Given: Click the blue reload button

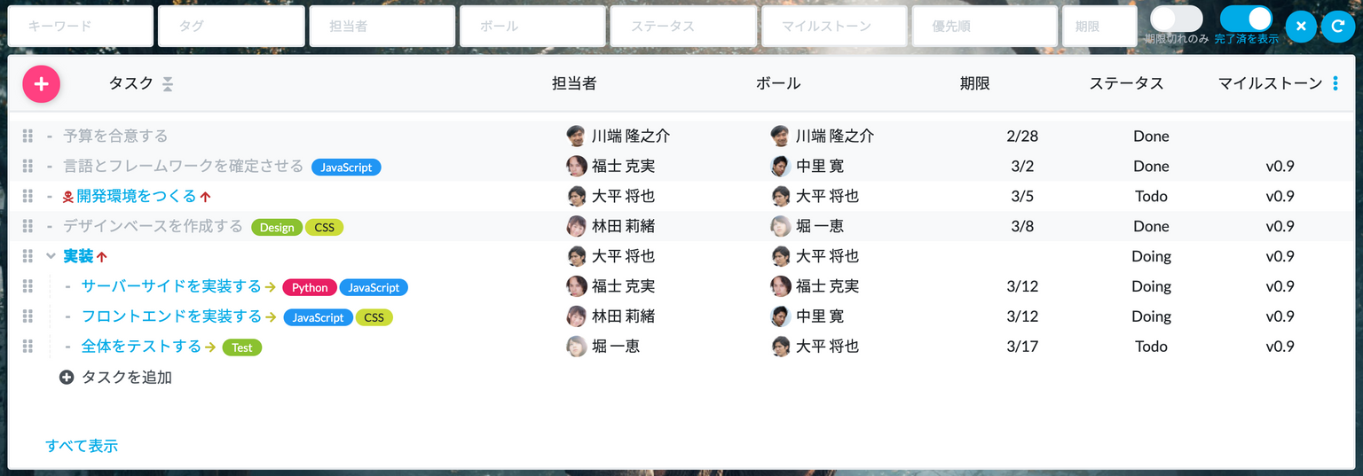Looking at the screenshot, I should point(1338,27).
